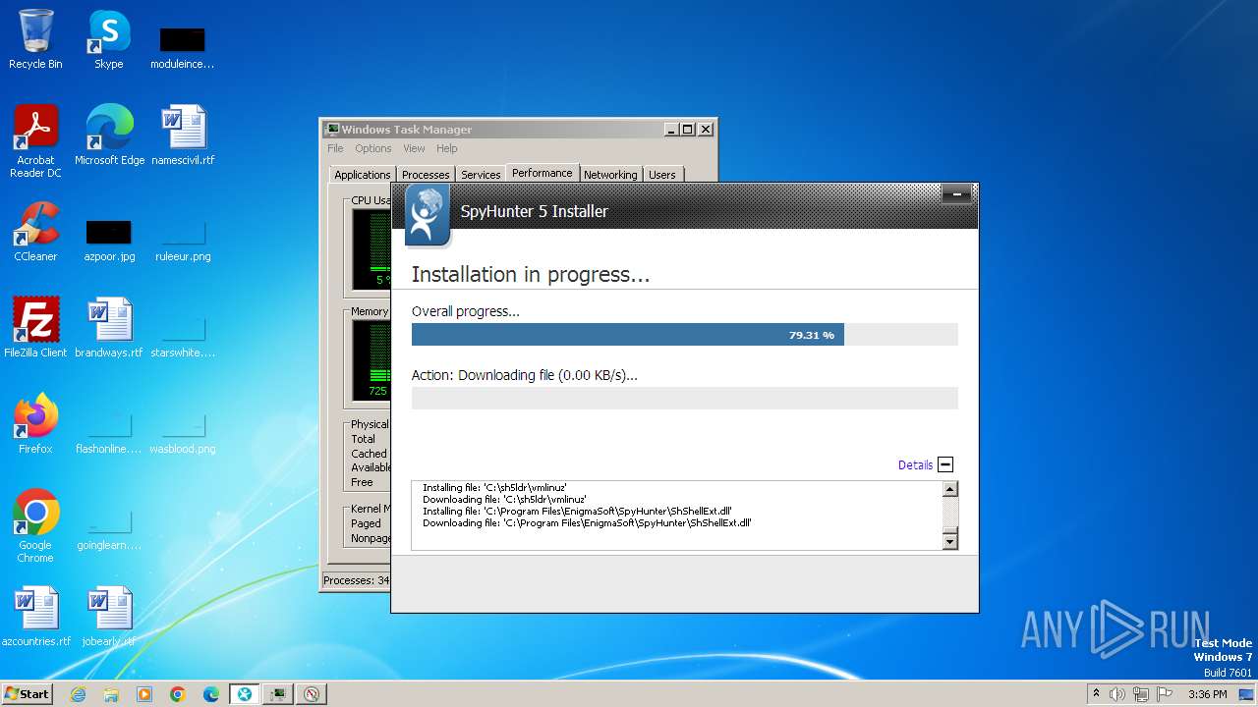Image resolution: width=1258 pixels, height=707 pixels.
Task: Switch to Networking tab in Task Manager
Action: click(610, 175)
